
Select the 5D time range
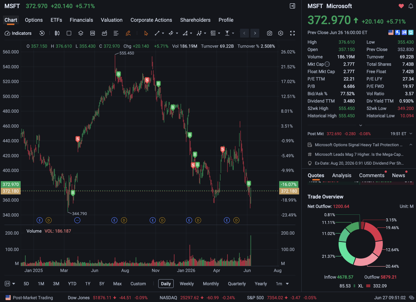pyautogui.click(x=26, y=284)
